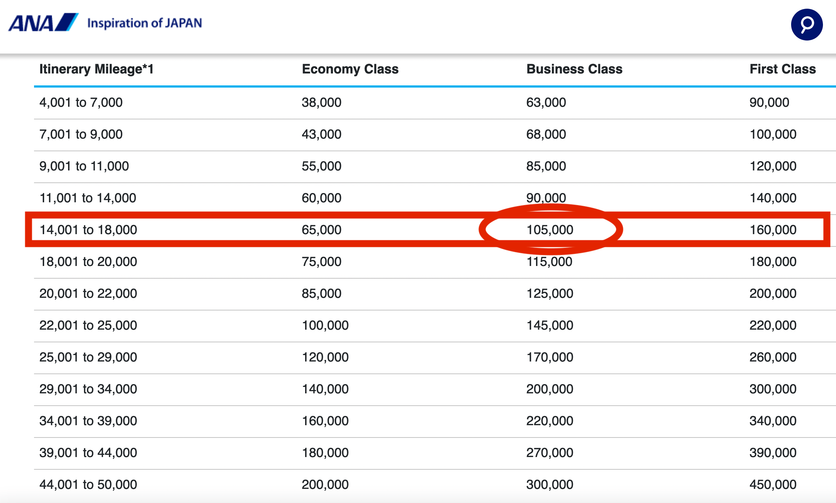This screenshot has height=503, width=836.
Task: Select Business 170,000 in row 25,001 to 29,000
Action: (x=550, y=357)
